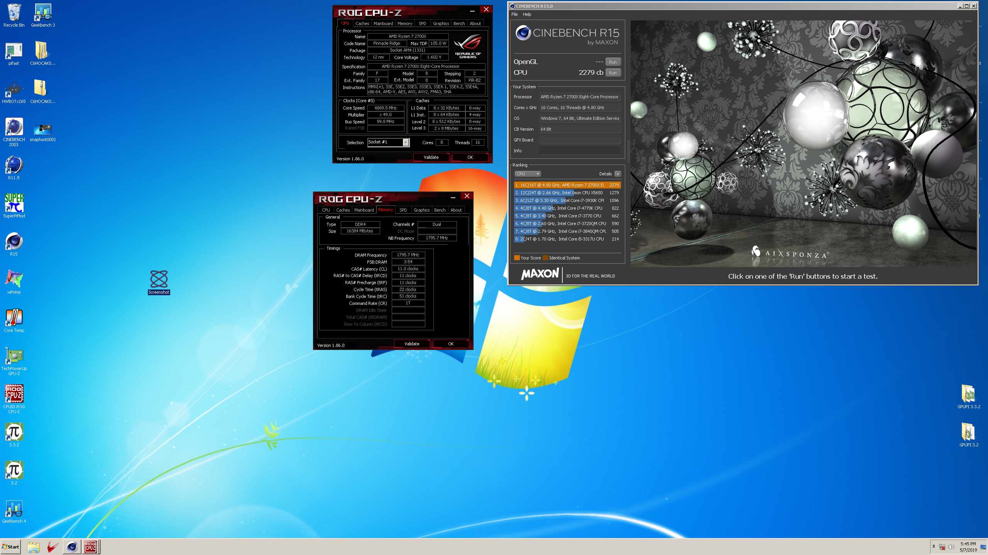Select ranking row AMD Ryzen 7 2700X 2279
The height and width of the screenshot is (555, 988).
pyautogui.click(x=567, y=185)
